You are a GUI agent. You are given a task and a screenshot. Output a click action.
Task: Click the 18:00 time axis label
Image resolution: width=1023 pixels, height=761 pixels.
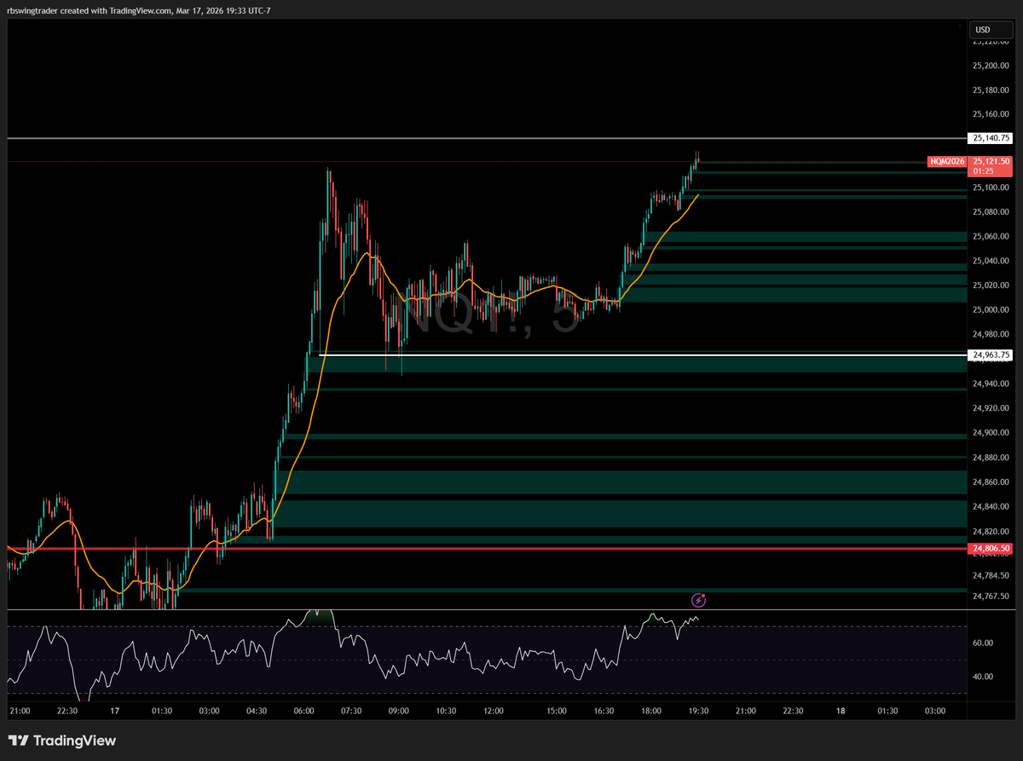651,711
